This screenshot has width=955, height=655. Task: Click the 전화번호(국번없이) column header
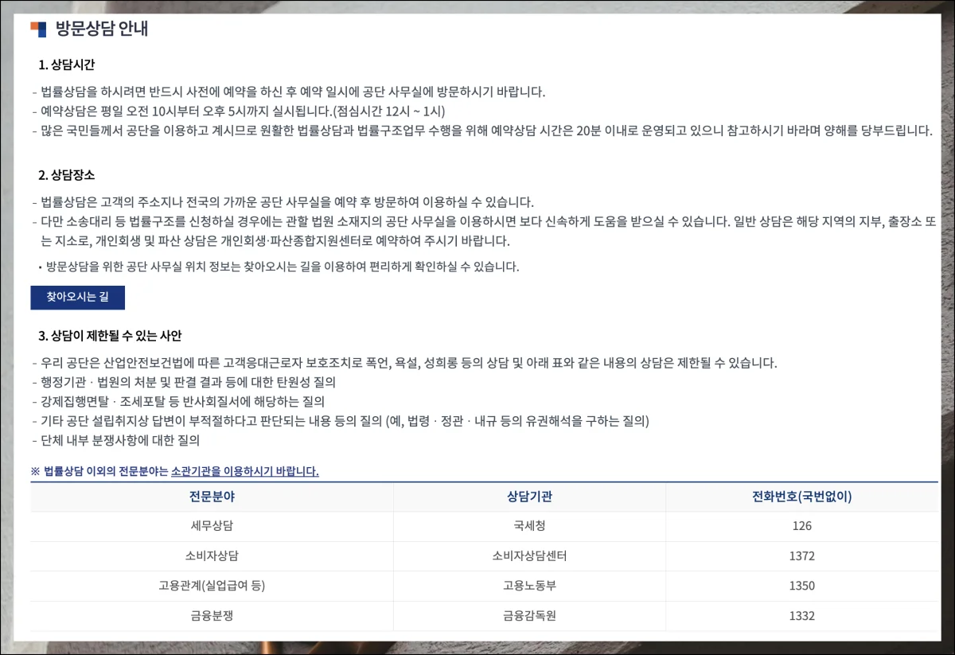801,497
